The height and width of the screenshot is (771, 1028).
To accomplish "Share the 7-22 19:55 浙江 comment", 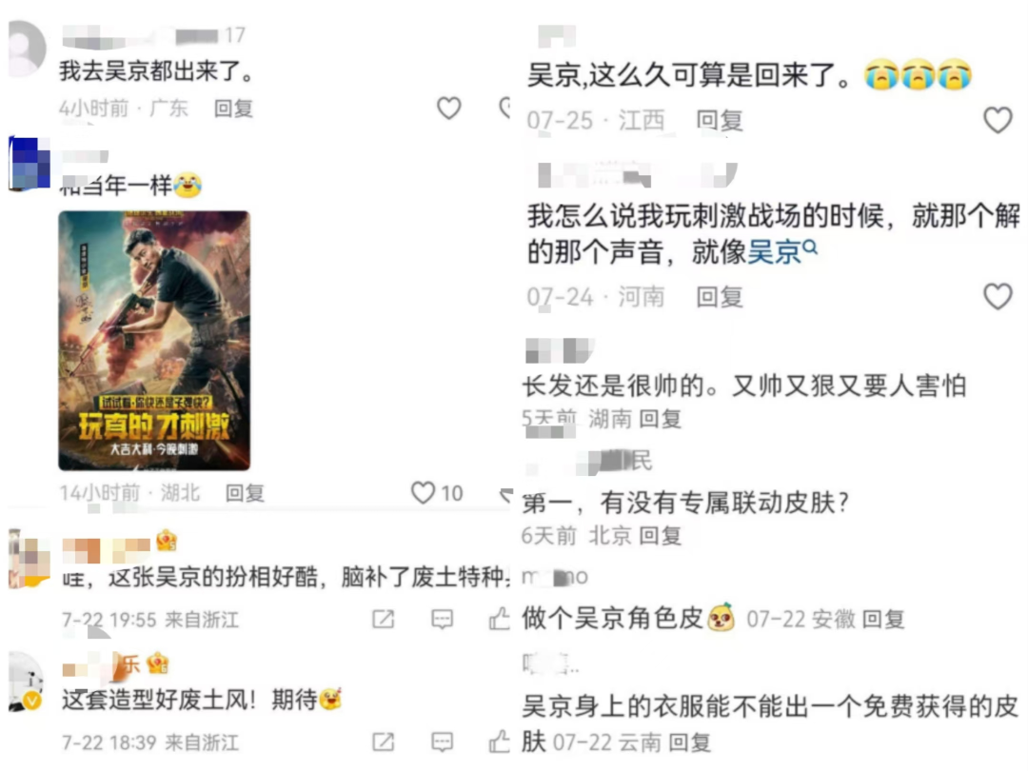I will pyautogui.click(x=384, y=619).
